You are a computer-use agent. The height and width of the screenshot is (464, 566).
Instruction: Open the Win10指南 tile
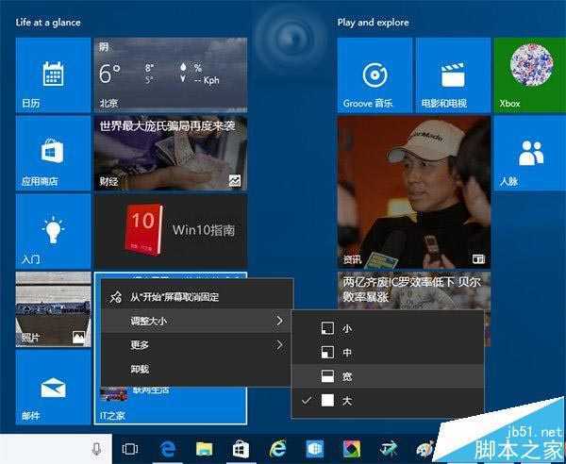171,231
